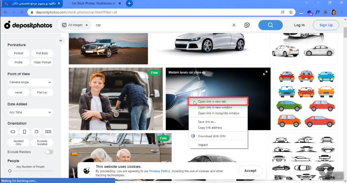
Task: Toggle the Flat Lay filter
Action: click(42, 92)
